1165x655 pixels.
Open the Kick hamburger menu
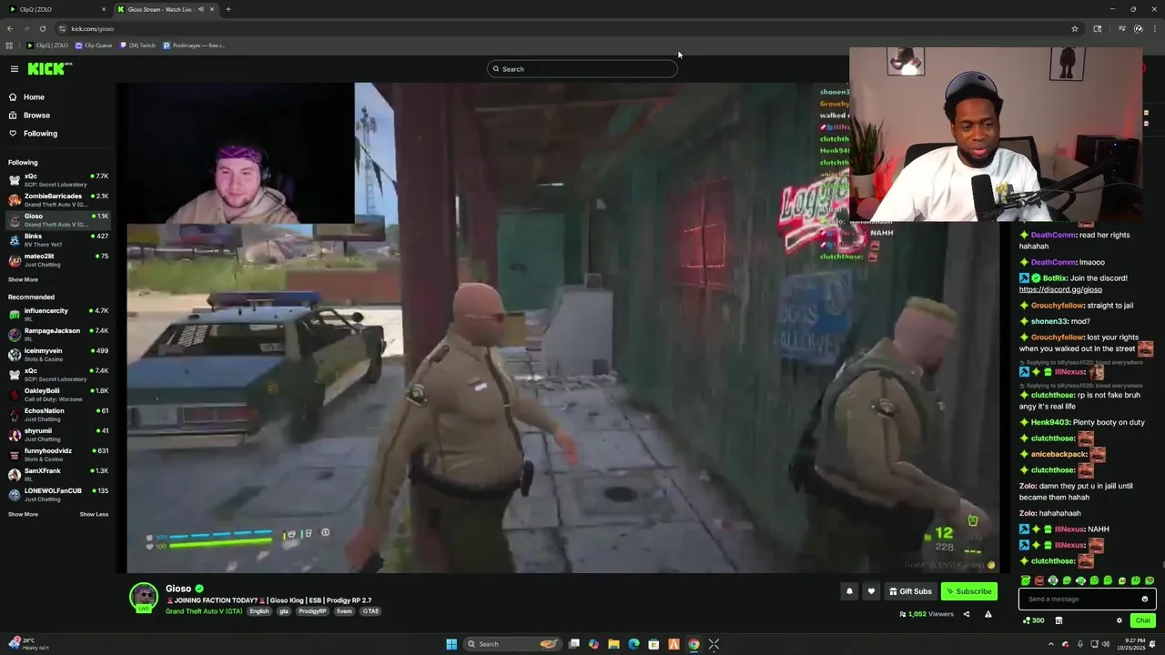coord(15,69)
